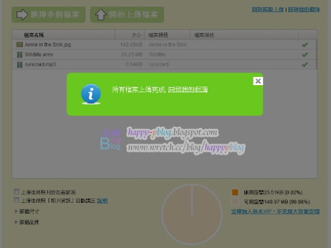The image size is (331, 248).
Task: Toggle the auto-adjust by photo info checkbox
Action: click(x=16, y=200)
